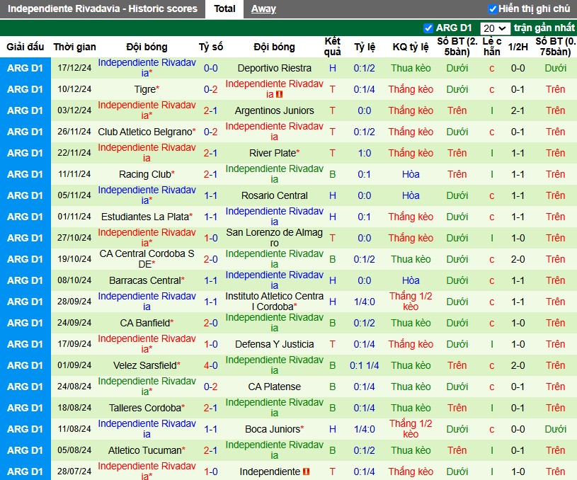Click the 0-2 score versus CA Platense

point(210,387)
